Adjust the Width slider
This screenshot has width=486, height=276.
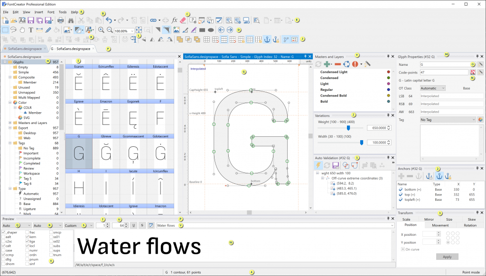coord(361,142)
